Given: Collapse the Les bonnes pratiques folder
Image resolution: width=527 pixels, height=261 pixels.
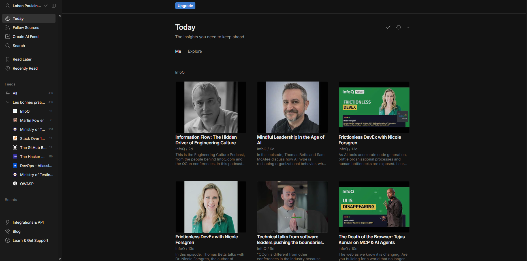Looking at the screenshot, I should tap(7, 102).
